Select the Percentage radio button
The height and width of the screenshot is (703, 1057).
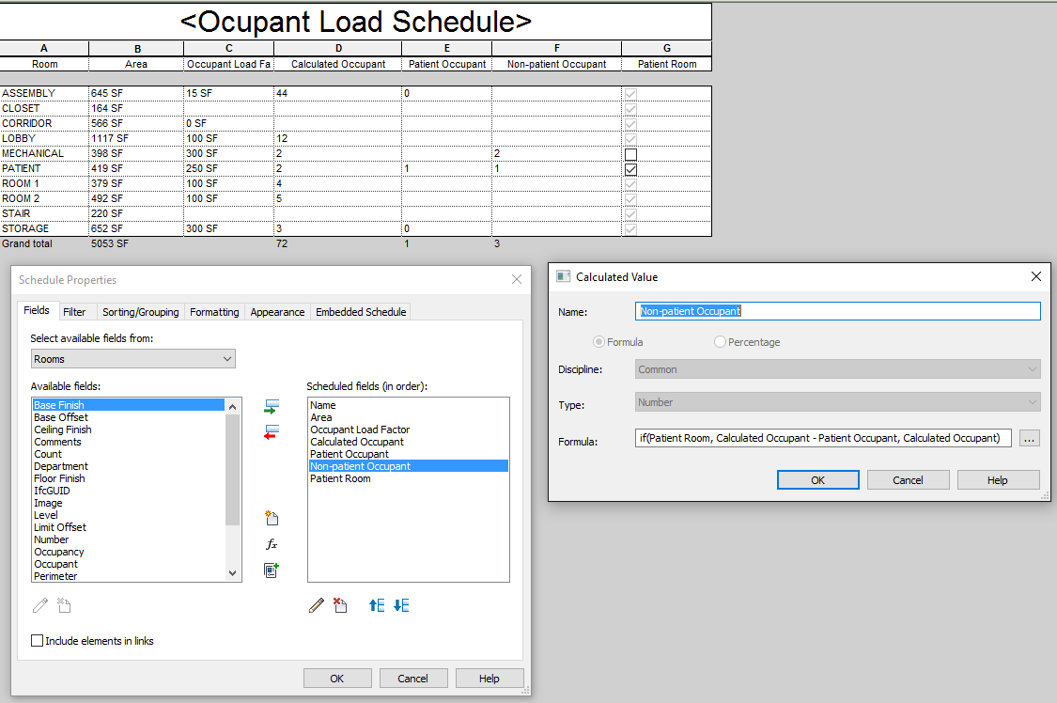point(720,342)
